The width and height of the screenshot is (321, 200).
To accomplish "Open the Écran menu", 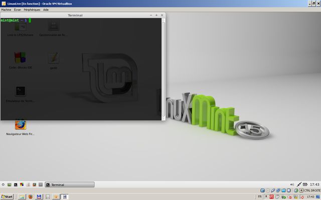I will (x=18, y=9).
